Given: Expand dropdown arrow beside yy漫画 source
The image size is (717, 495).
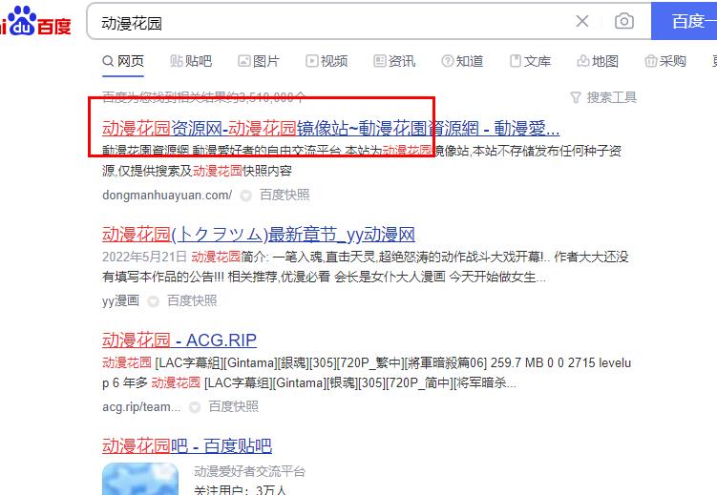Looking at the screenshot, I should tap(153, 301).
